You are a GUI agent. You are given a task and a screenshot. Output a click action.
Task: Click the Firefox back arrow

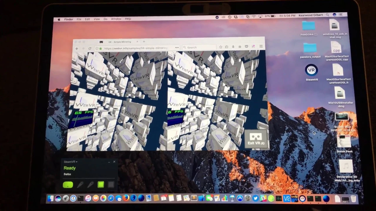click(77, 48)
